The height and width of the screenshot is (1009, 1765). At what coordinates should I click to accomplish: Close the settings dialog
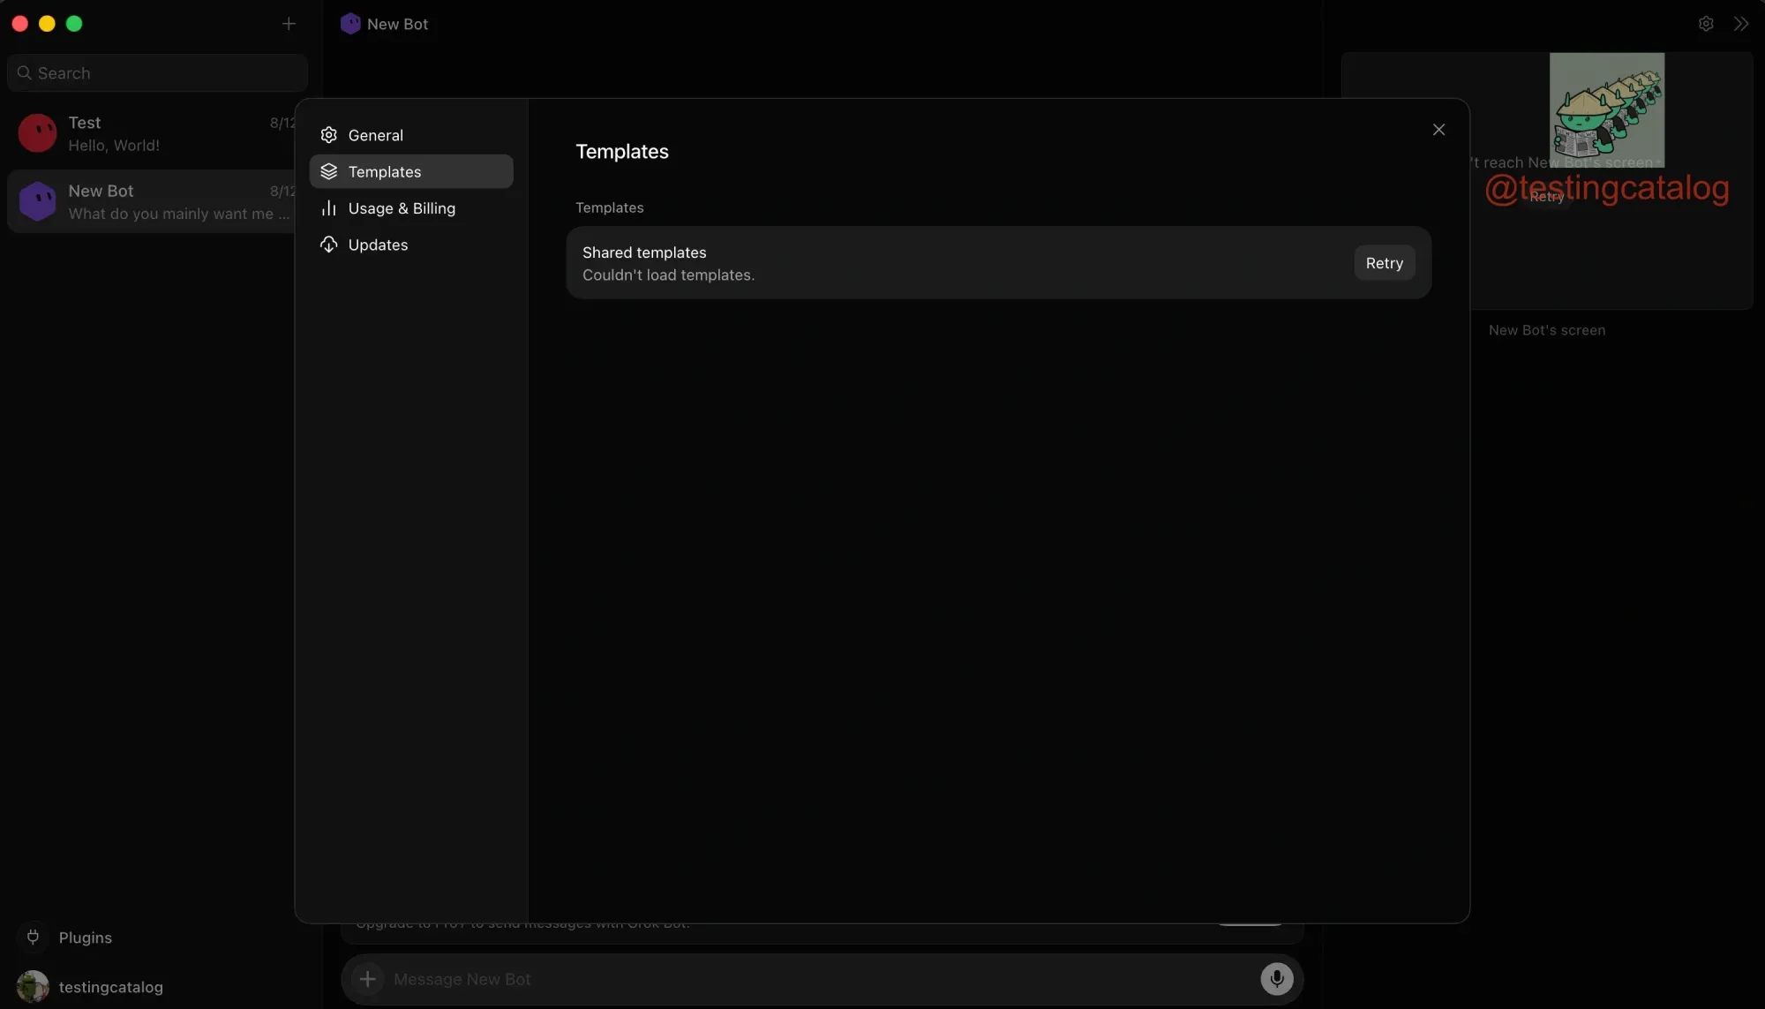coord(1438,130)
